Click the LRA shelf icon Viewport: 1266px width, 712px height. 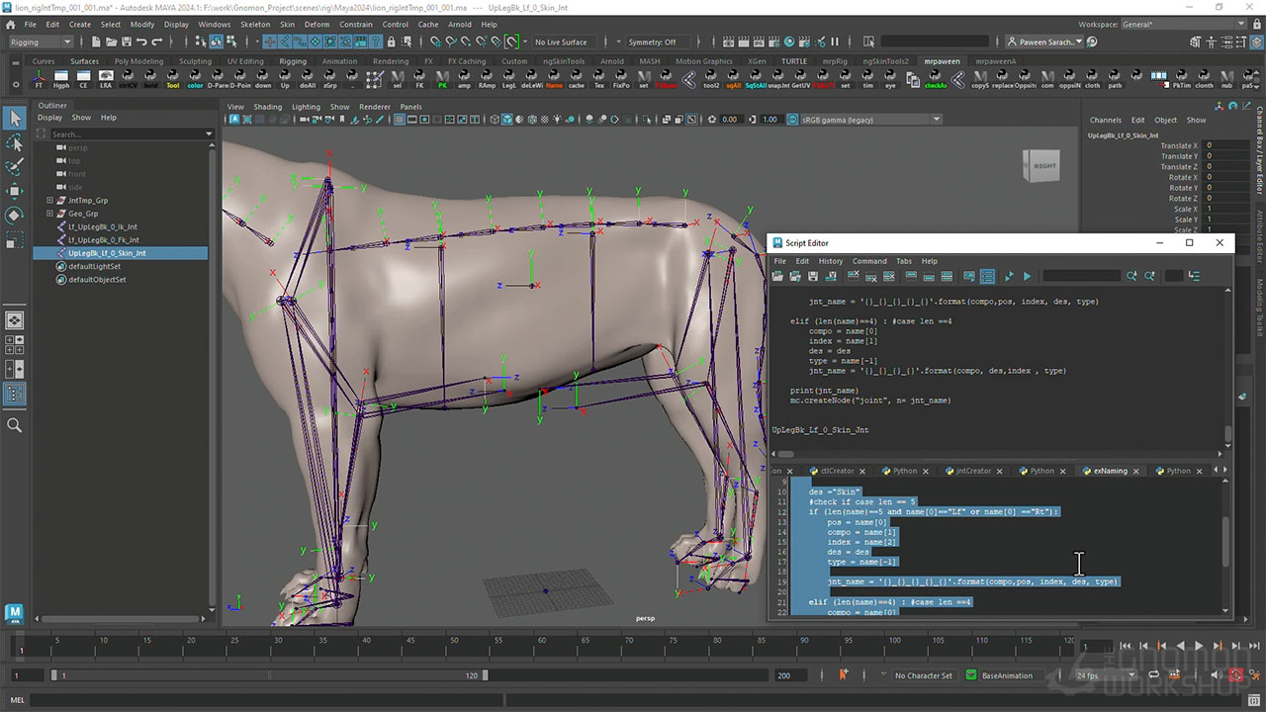coord(106,78)
